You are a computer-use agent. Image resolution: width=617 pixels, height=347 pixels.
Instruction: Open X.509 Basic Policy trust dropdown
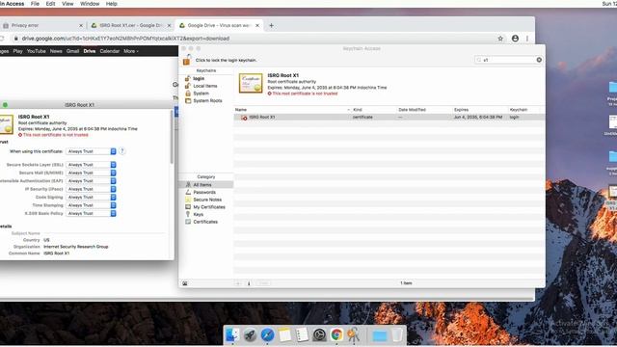click(91, 213)
